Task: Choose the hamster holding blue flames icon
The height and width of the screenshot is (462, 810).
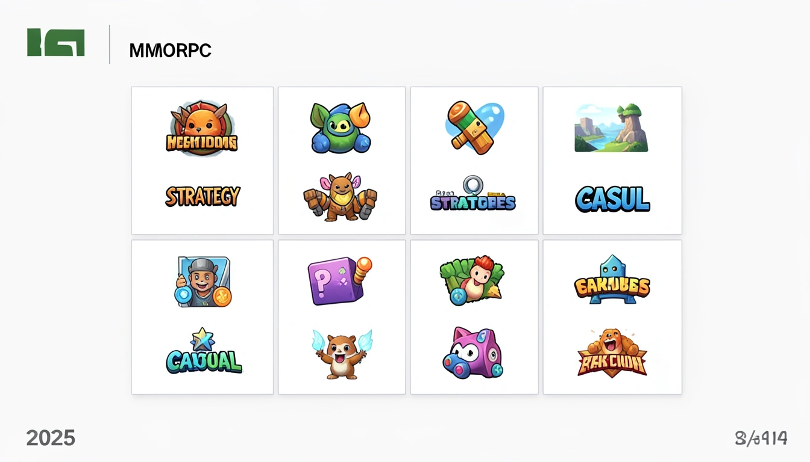Action: click(342, 354)
